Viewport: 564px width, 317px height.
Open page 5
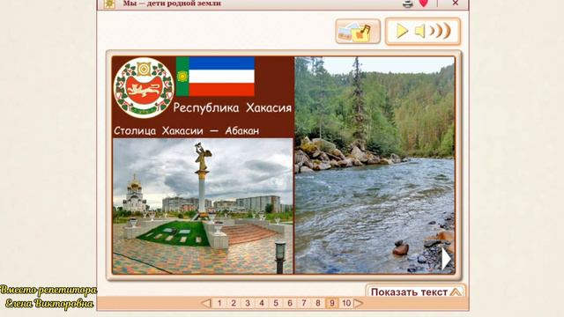276,303
